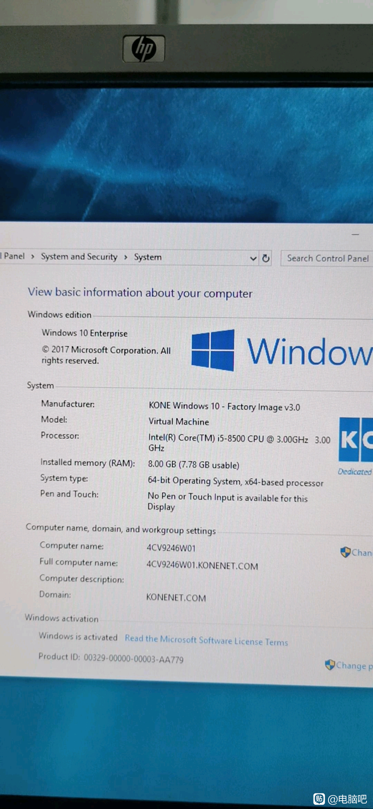Select Product ID 00329-00000-00003-AA779

111,658
